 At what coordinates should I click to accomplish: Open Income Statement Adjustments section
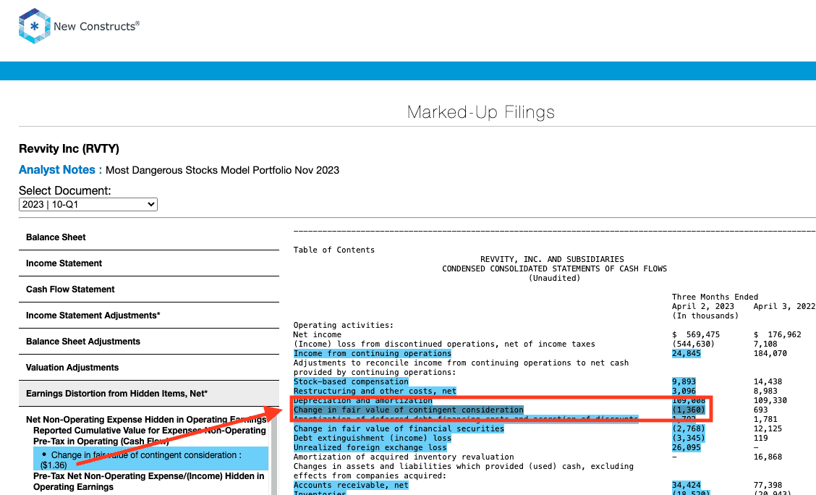coord(93,316)
